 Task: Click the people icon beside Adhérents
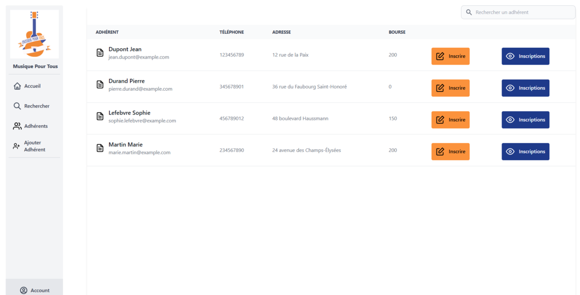tap(17, 126)
